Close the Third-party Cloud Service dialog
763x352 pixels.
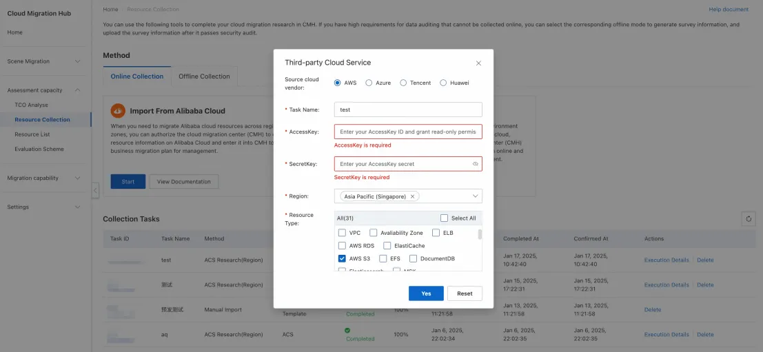(x=478, y=63)
